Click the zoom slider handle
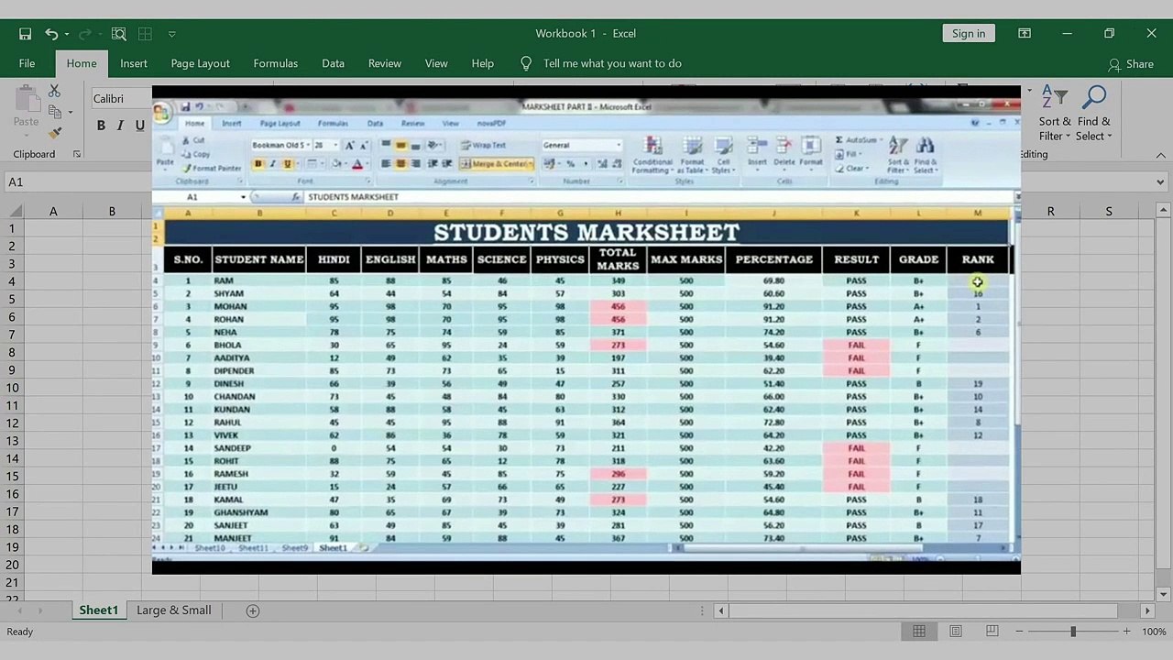Viewport: 1173px width, 660px height. click(1073, 632)
